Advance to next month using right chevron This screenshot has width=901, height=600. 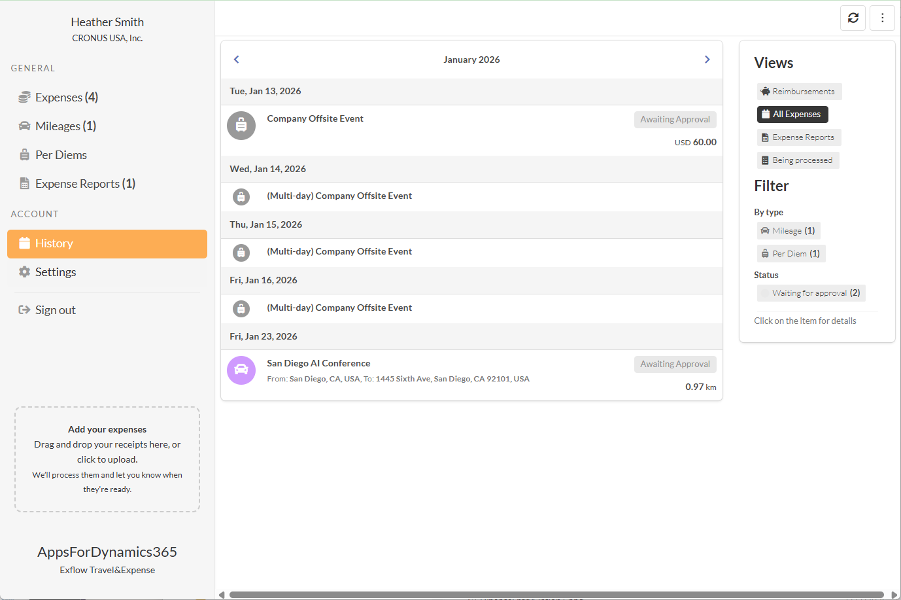(707, 60)
